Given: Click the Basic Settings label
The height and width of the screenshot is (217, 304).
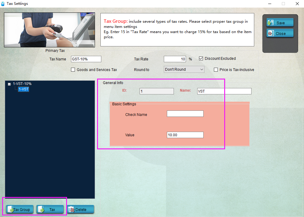Looking at the screenshot, I should click(x=124, y=104).
